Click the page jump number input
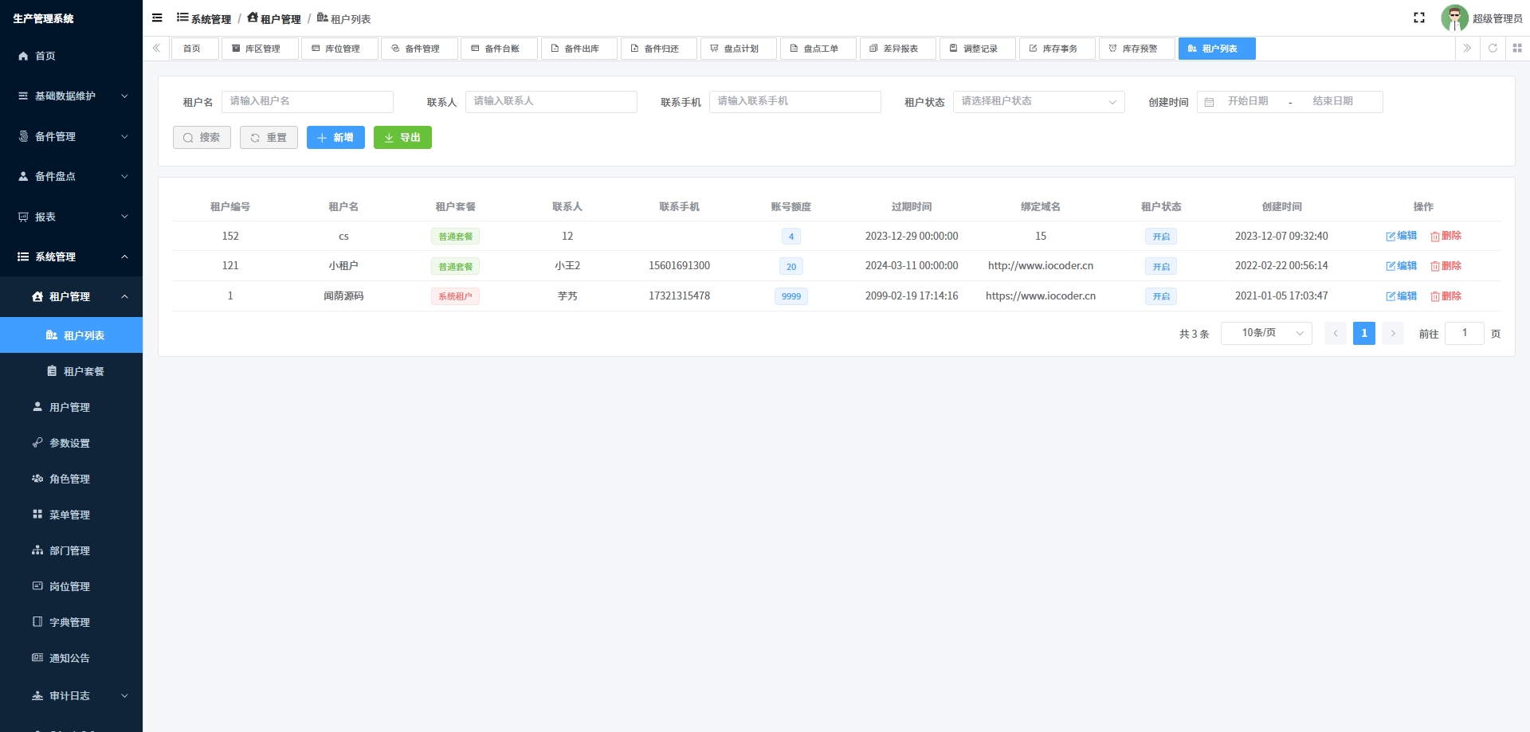Viewport: 1530px width, 732px height. [x=1465, y=333]
